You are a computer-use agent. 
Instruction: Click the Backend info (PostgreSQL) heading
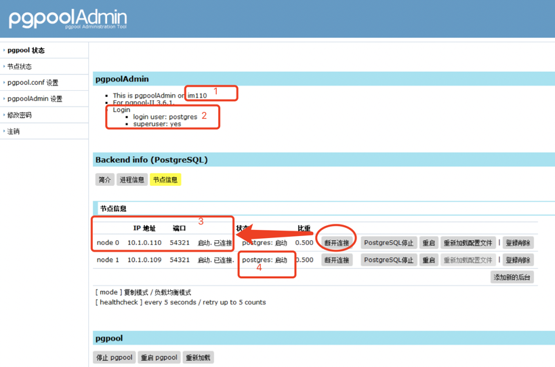152,160
